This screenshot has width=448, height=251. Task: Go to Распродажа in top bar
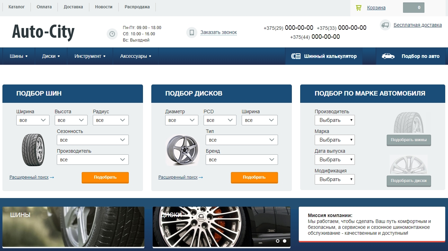coord(137,7)
